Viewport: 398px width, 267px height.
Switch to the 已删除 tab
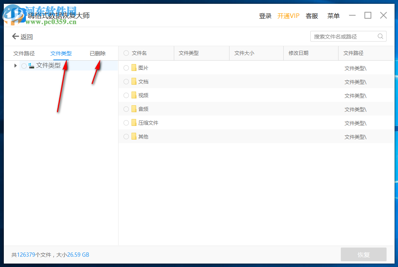(97, 53)
